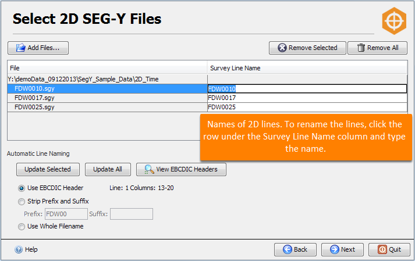Click the FDW0017 survey line name cell
The image size is (415, 261).
(307, 98)
